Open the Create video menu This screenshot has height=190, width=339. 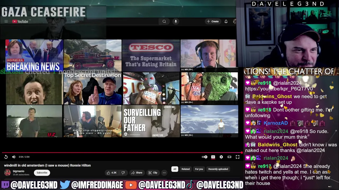(x=213, y=21)
